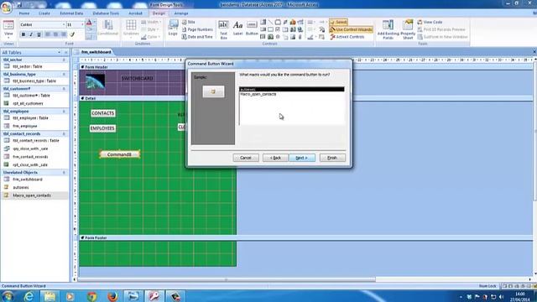The width and height of the screenshot is (537, 302).
Task: Switch to the External Data tab
Action: tap(71, 13)
